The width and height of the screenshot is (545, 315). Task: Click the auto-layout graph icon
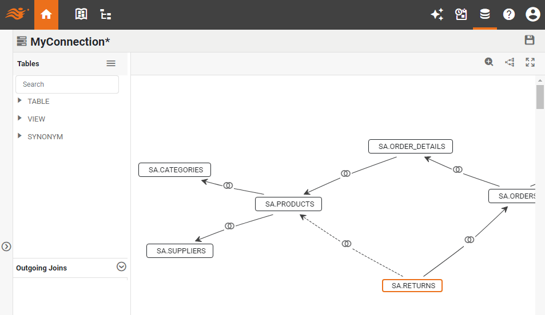click(x=510, y=62)
